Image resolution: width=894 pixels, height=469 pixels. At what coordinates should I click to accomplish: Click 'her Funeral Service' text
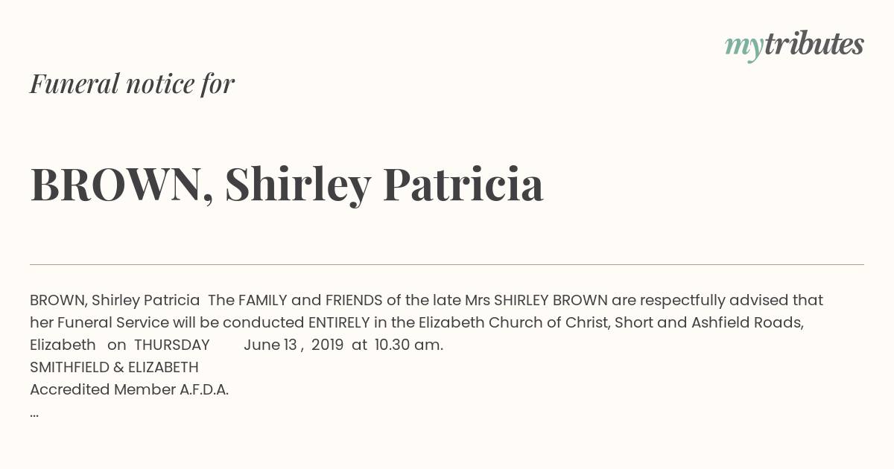pos(99,322)
